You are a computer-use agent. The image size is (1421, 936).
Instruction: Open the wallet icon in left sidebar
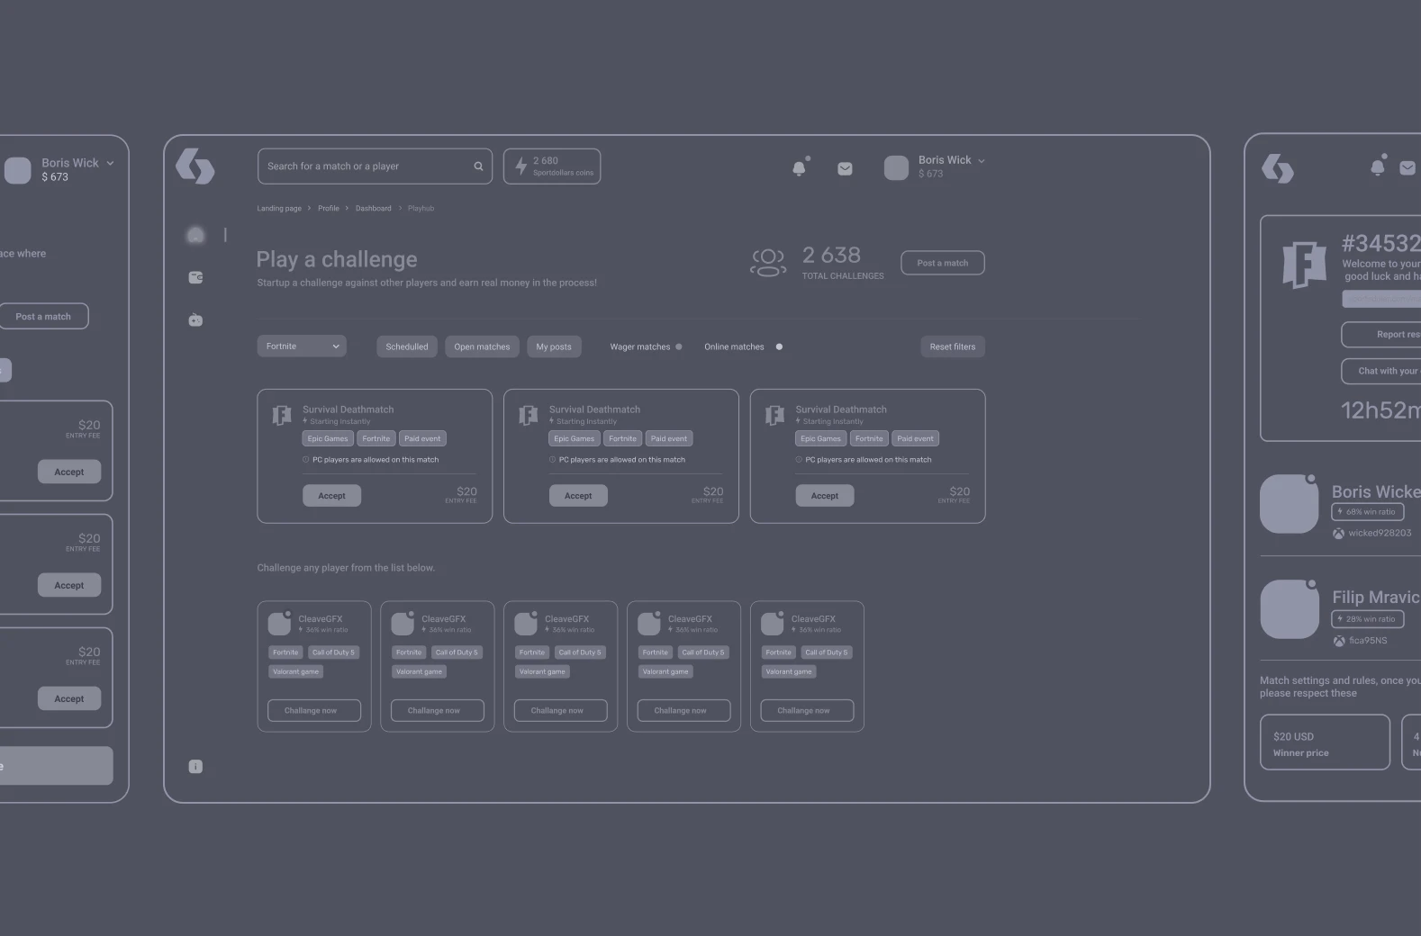(x=195, y=277)
